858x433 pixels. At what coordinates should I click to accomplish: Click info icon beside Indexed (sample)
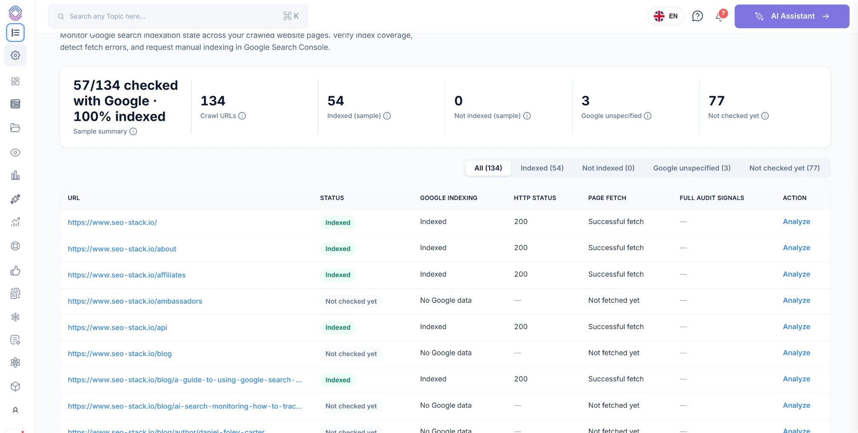[387, 116]
